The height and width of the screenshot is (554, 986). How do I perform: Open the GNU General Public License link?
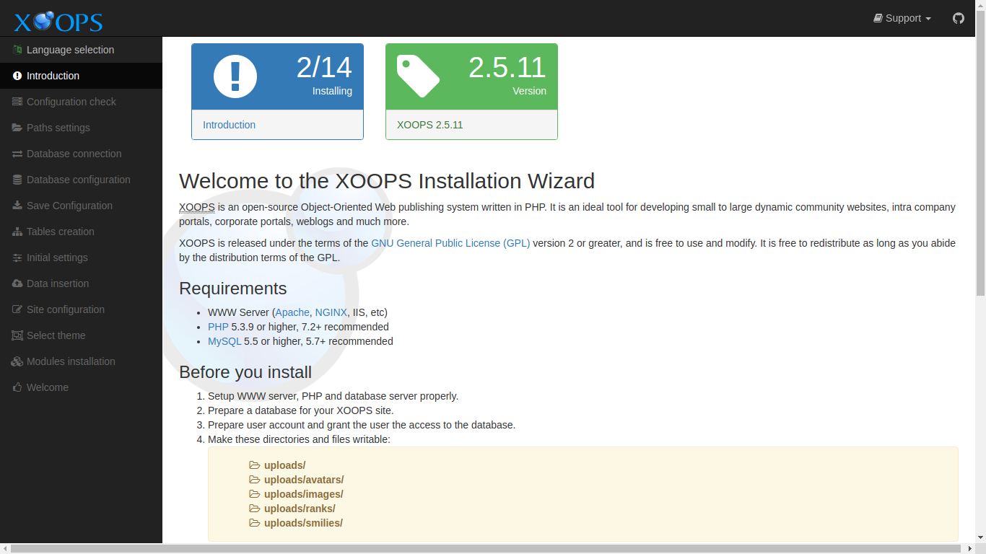[450, 243]
